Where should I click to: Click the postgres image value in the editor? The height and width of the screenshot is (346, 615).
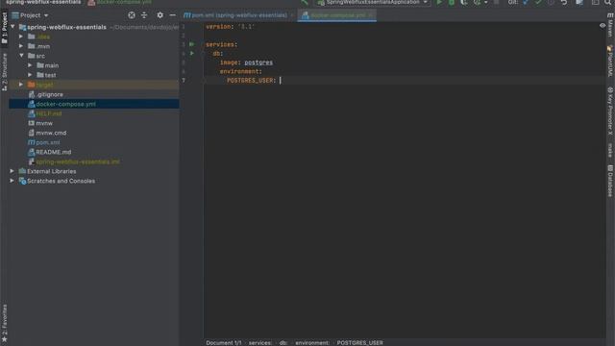pos(258,62)
